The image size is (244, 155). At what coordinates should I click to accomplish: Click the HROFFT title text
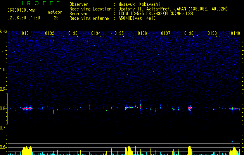pos(40,3)
